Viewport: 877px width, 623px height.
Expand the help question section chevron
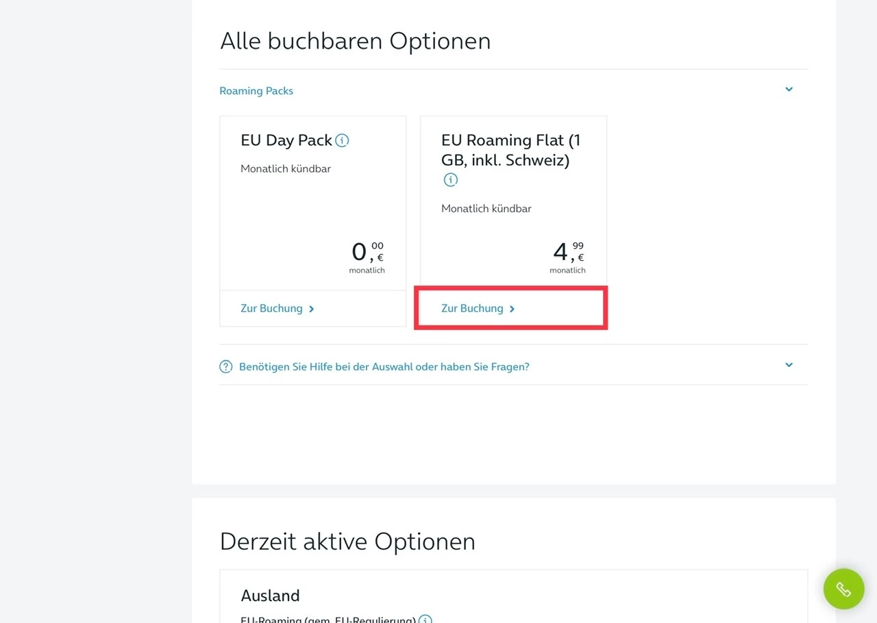789,365
